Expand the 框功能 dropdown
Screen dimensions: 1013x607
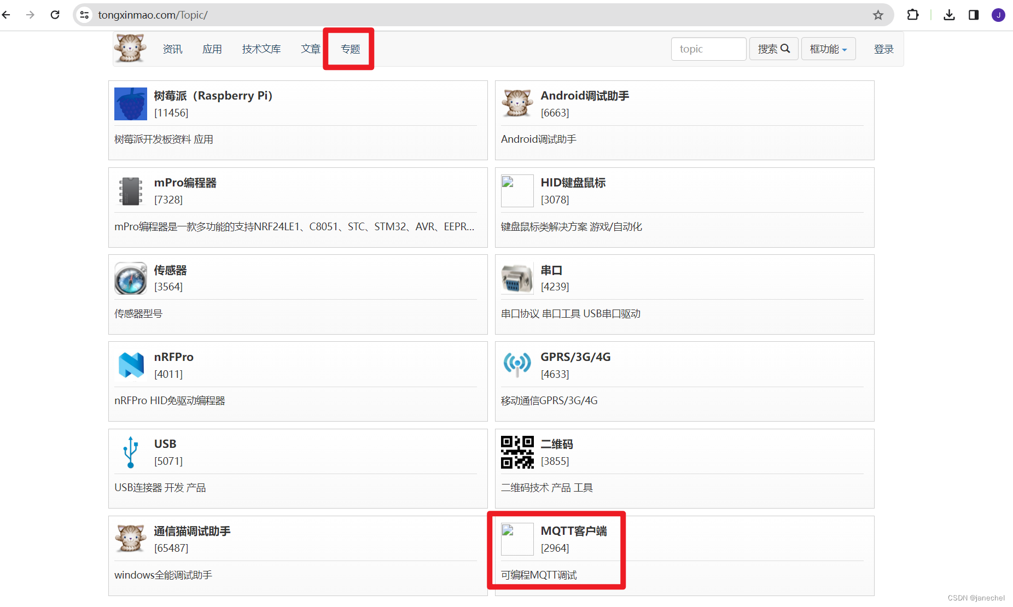[828, 49]
